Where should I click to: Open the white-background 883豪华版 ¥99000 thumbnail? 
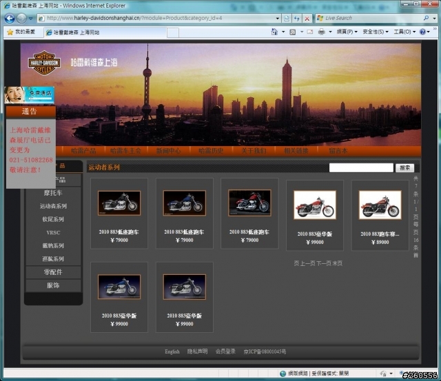(x=315, y=205)
